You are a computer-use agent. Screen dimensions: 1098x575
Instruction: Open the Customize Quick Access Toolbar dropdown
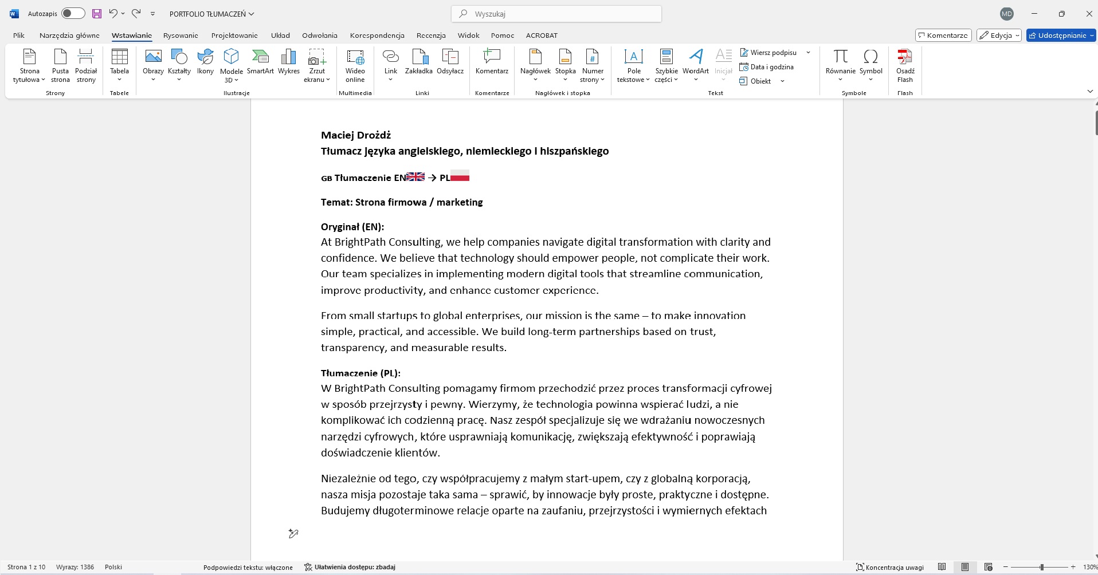(x=152, y=14)
